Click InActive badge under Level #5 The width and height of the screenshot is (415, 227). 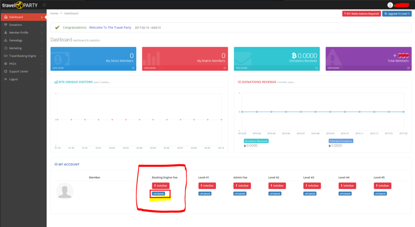[x=383, y=186]
